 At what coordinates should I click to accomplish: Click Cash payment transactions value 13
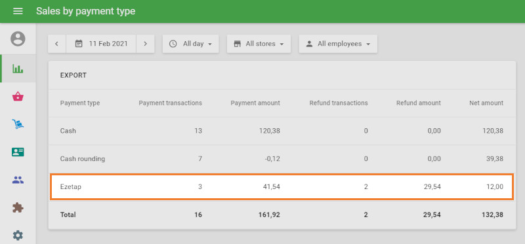coord(198,131)
